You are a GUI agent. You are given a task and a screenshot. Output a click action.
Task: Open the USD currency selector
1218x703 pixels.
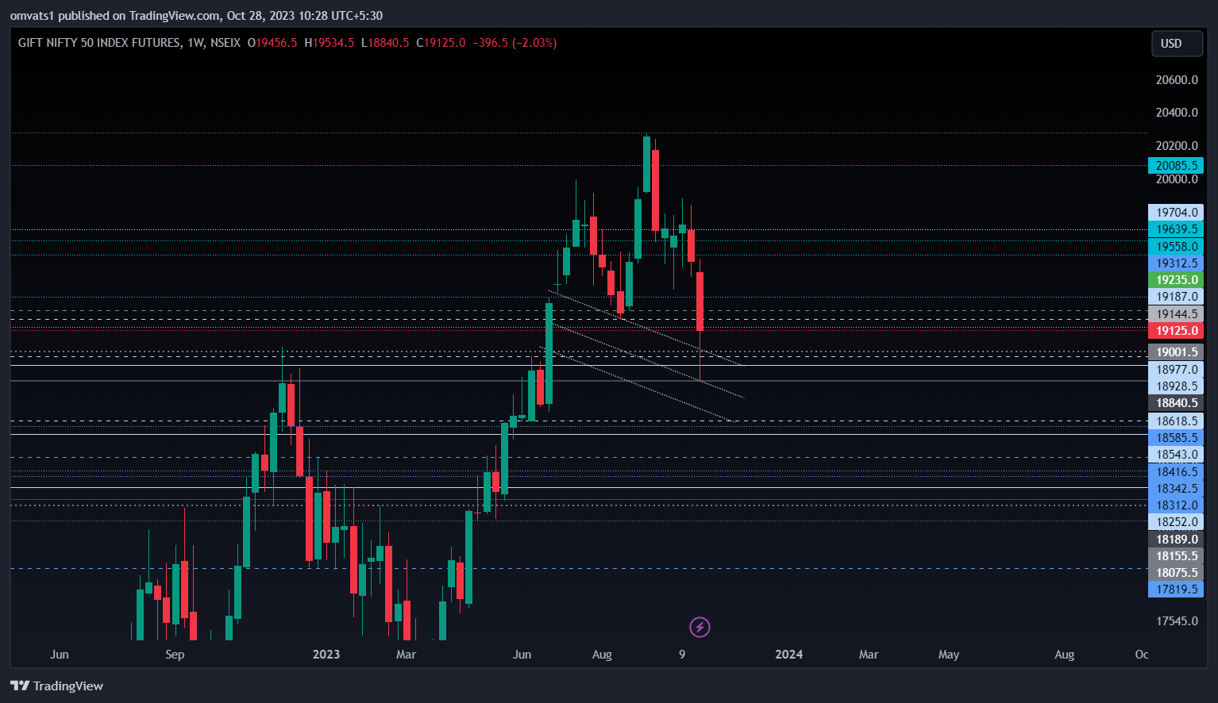(x=1177, y=44)
